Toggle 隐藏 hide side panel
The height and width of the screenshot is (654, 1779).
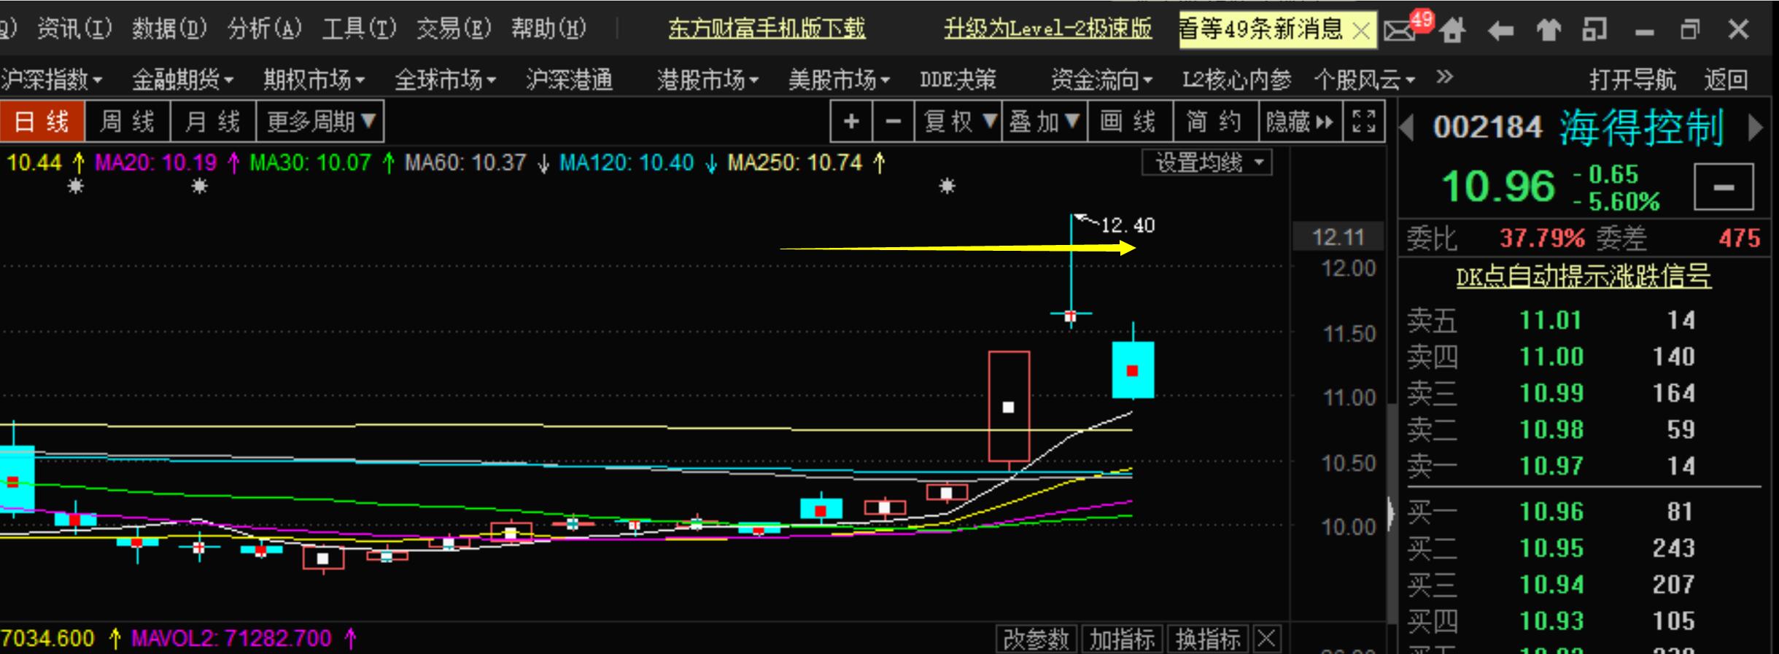1302,121
